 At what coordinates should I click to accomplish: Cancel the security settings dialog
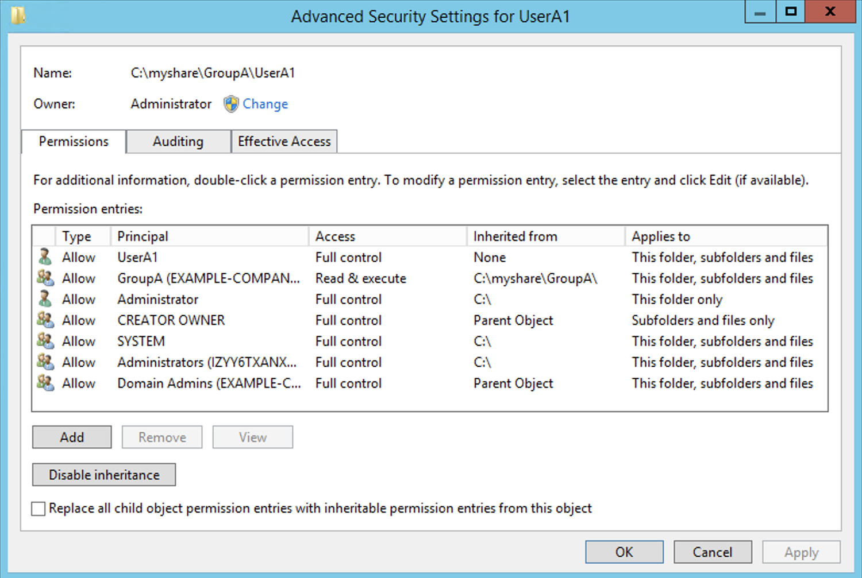pos(713,552)
